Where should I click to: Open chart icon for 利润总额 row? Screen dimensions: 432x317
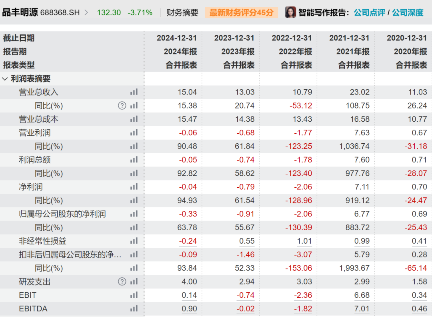134,160
